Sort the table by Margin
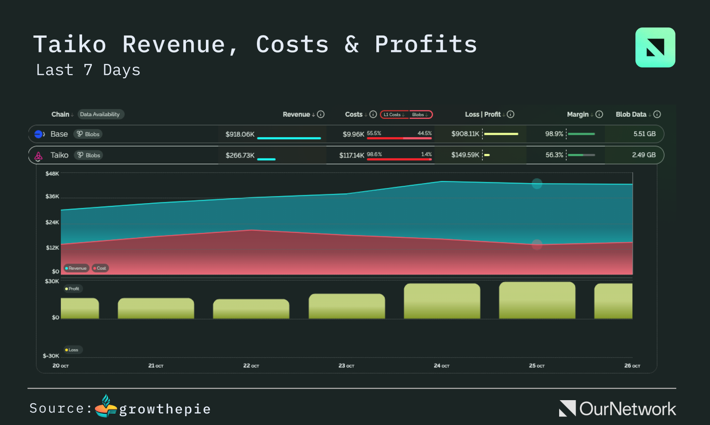 tap(580, 114)
